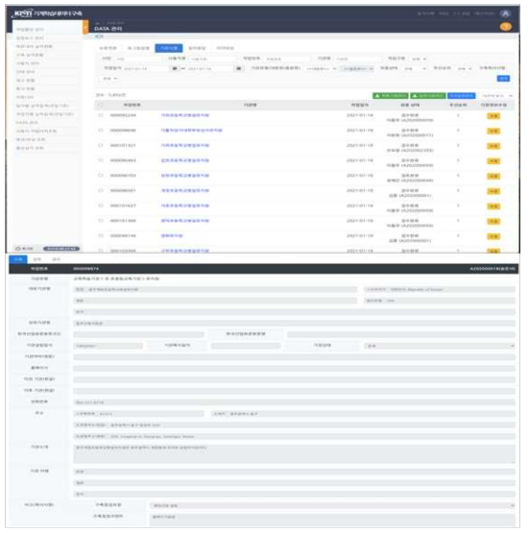Click the institution name search input field

click(x=358, y=59)
